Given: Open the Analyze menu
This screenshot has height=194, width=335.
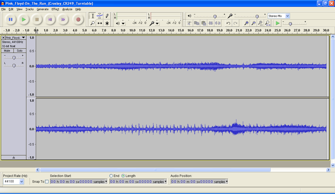Looking at the screenshot, I should tap(67, 9).
